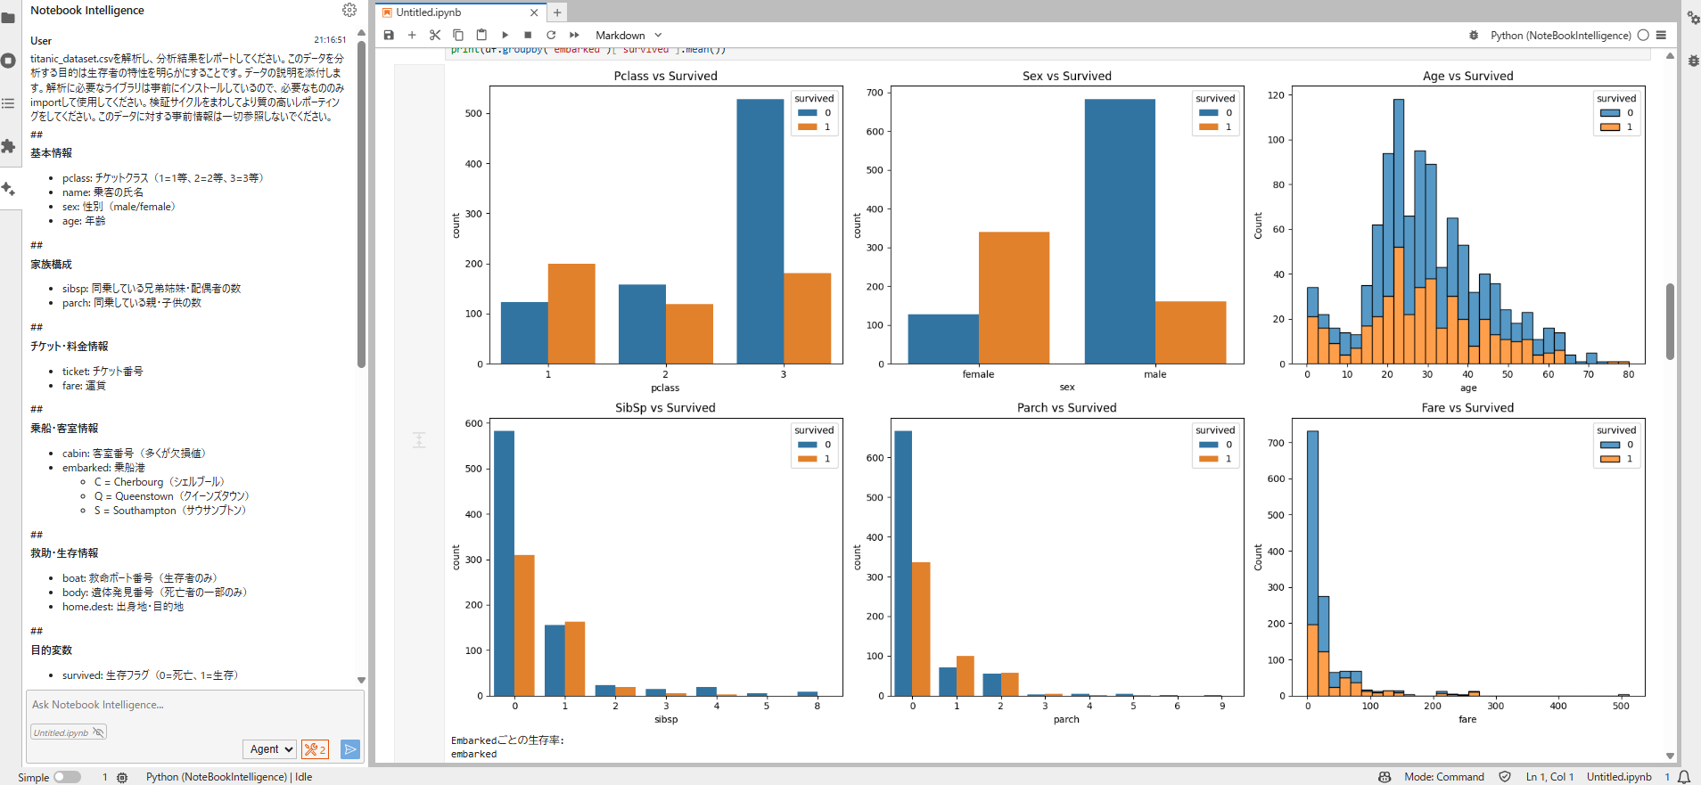The image size is (1701, 785).
Task: Run the selected cell
Action: [505, 35]
